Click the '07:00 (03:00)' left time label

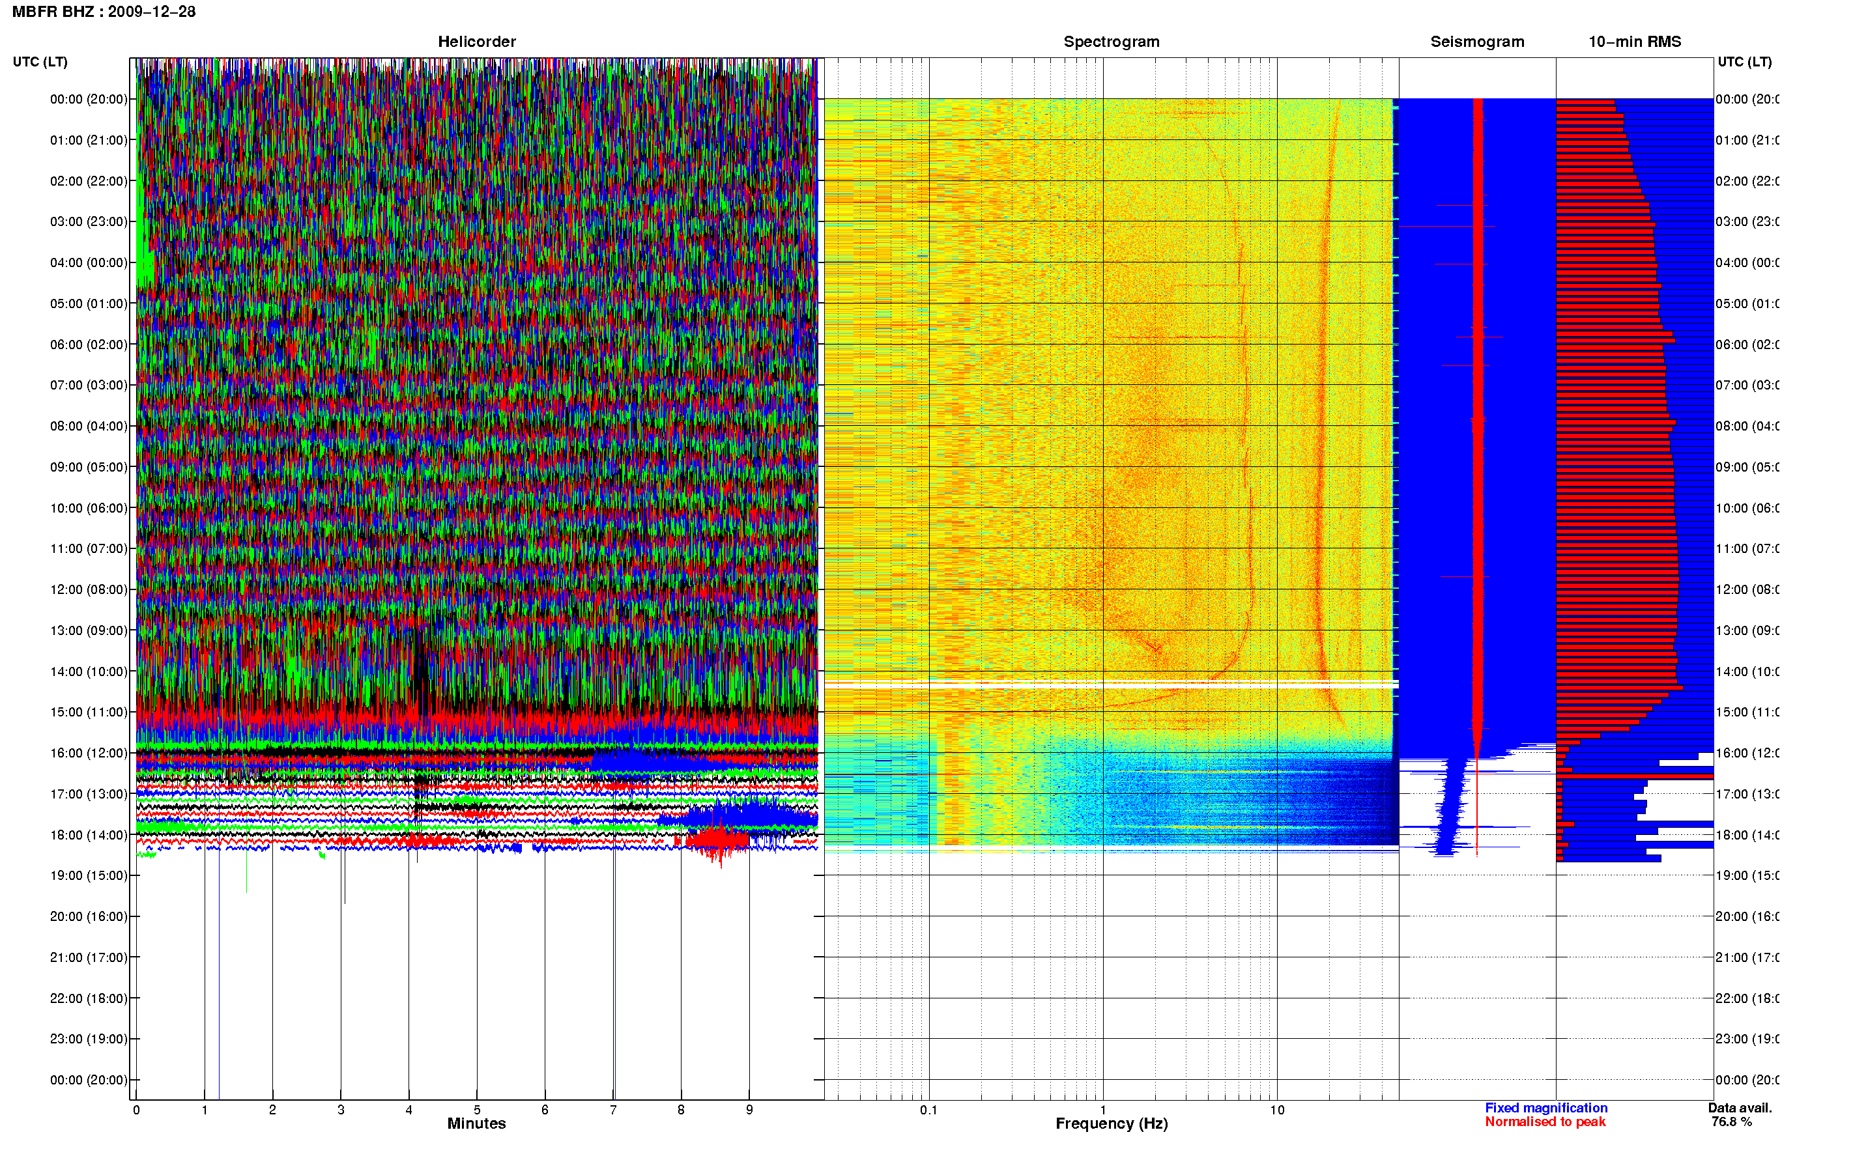tap(89, 384)
